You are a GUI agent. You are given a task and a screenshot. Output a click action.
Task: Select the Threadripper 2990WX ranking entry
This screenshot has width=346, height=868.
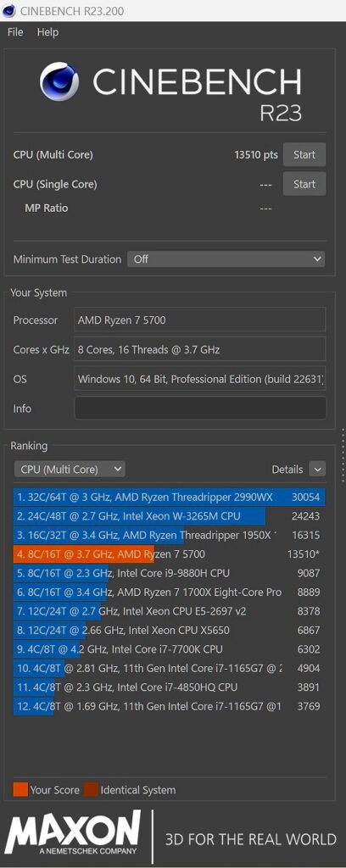tap(170, 497)
